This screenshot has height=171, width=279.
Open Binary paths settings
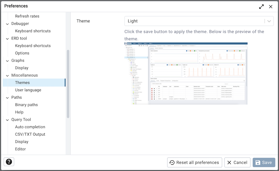click(x=26, y=105)
